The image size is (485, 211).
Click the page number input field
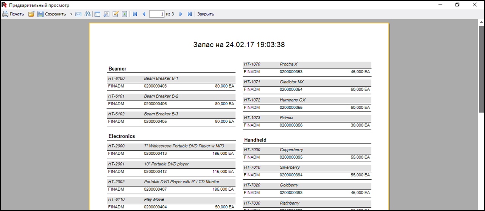point(157,14)
